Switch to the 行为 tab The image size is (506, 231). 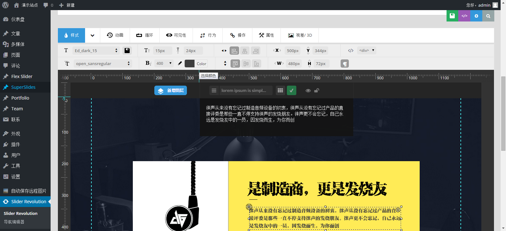[208, 35]
